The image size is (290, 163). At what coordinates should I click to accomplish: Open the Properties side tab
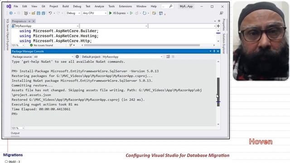pyautogui.click(x=223, y=25)
